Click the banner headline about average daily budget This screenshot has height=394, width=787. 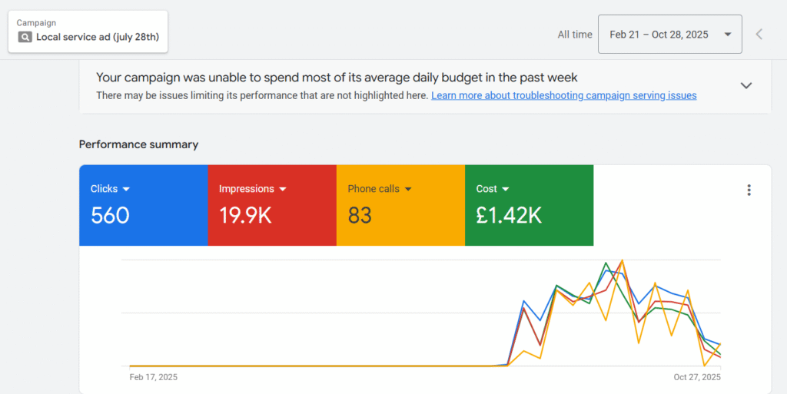coord(337,78)
